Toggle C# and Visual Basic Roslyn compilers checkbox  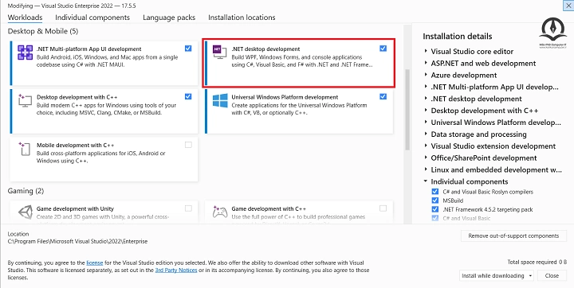coord(435,192)
